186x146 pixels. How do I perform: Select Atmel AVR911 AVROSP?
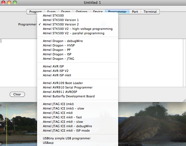[78, 92]
